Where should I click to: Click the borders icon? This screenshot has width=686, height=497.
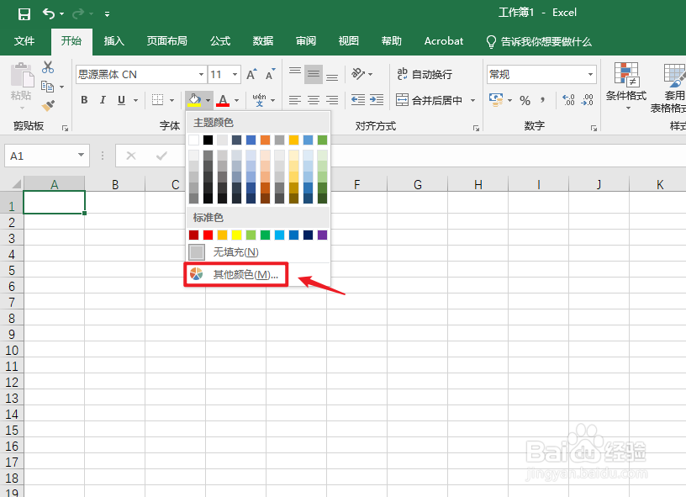click(157, 100)
